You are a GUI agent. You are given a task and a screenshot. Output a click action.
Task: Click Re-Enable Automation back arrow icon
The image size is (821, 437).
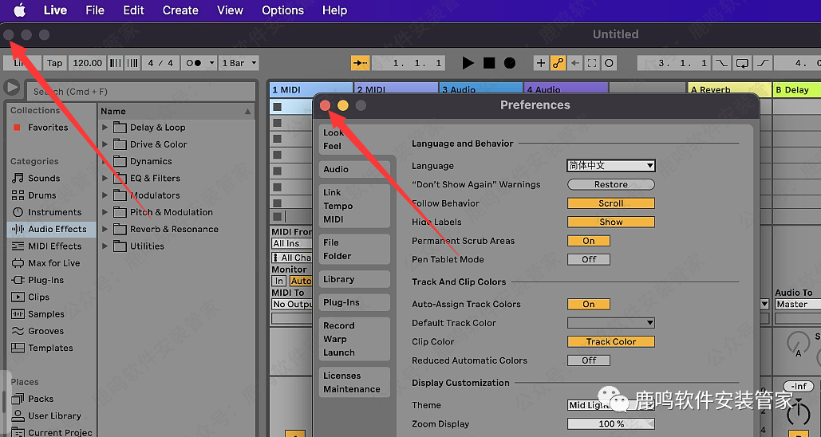575,63
